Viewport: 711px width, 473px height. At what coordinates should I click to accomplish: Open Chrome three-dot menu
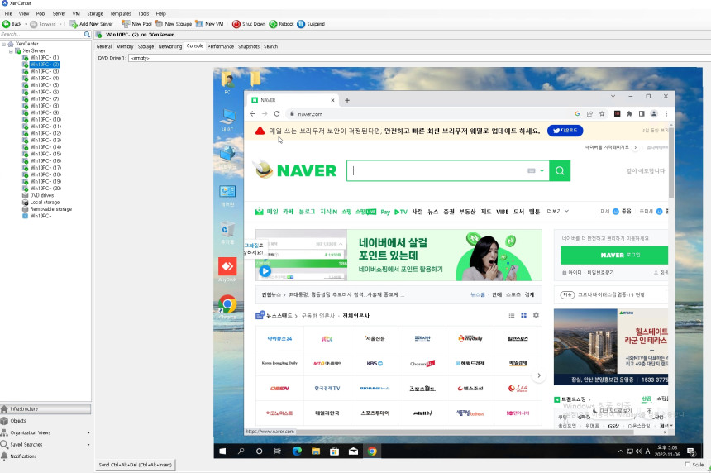point(666,114)
